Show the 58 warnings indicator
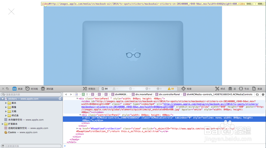The image size is (266, 148). coord(171,89)
